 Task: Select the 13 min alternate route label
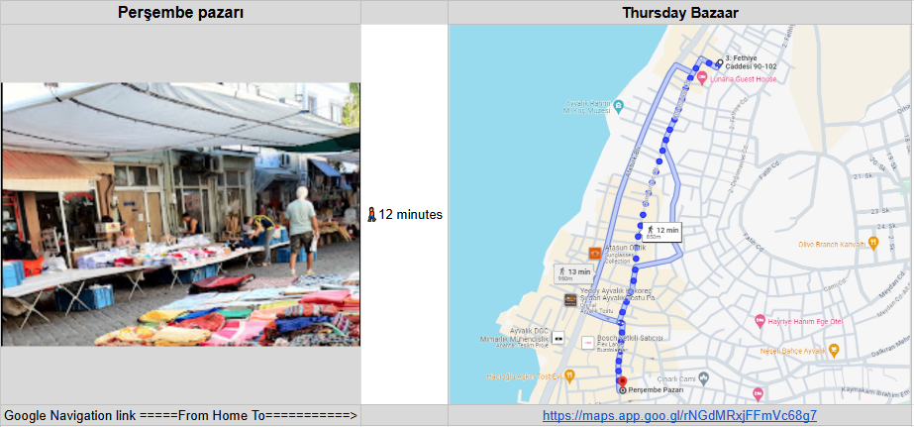[x=573, y=273]
